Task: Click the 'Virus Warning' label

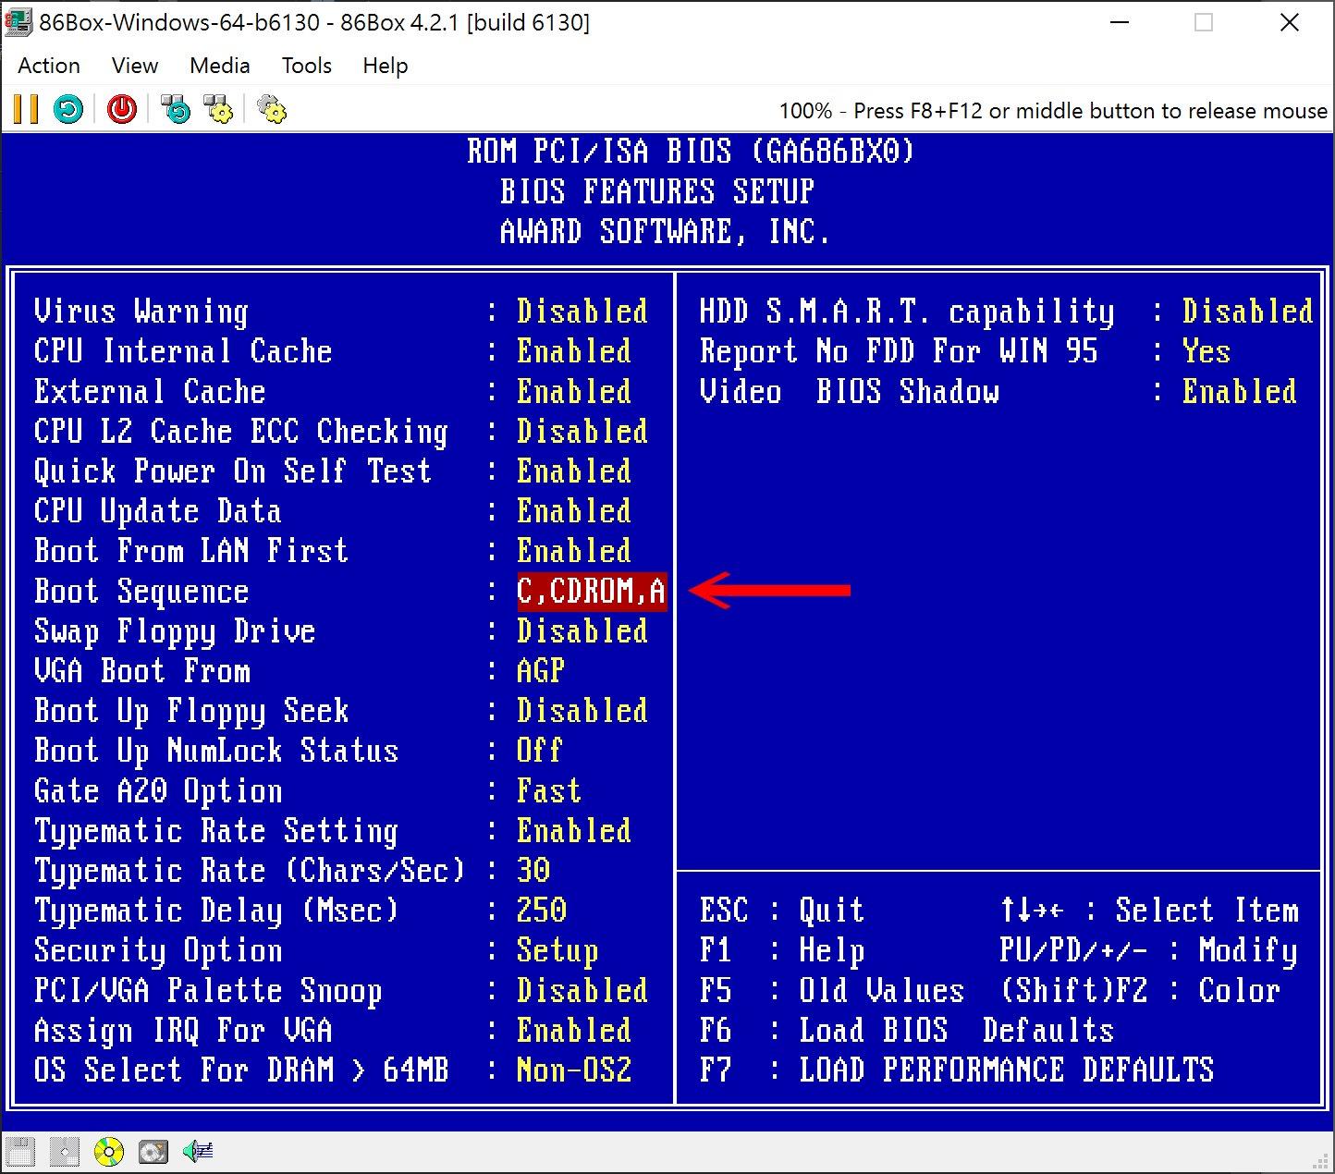Action: pos(141,312)
